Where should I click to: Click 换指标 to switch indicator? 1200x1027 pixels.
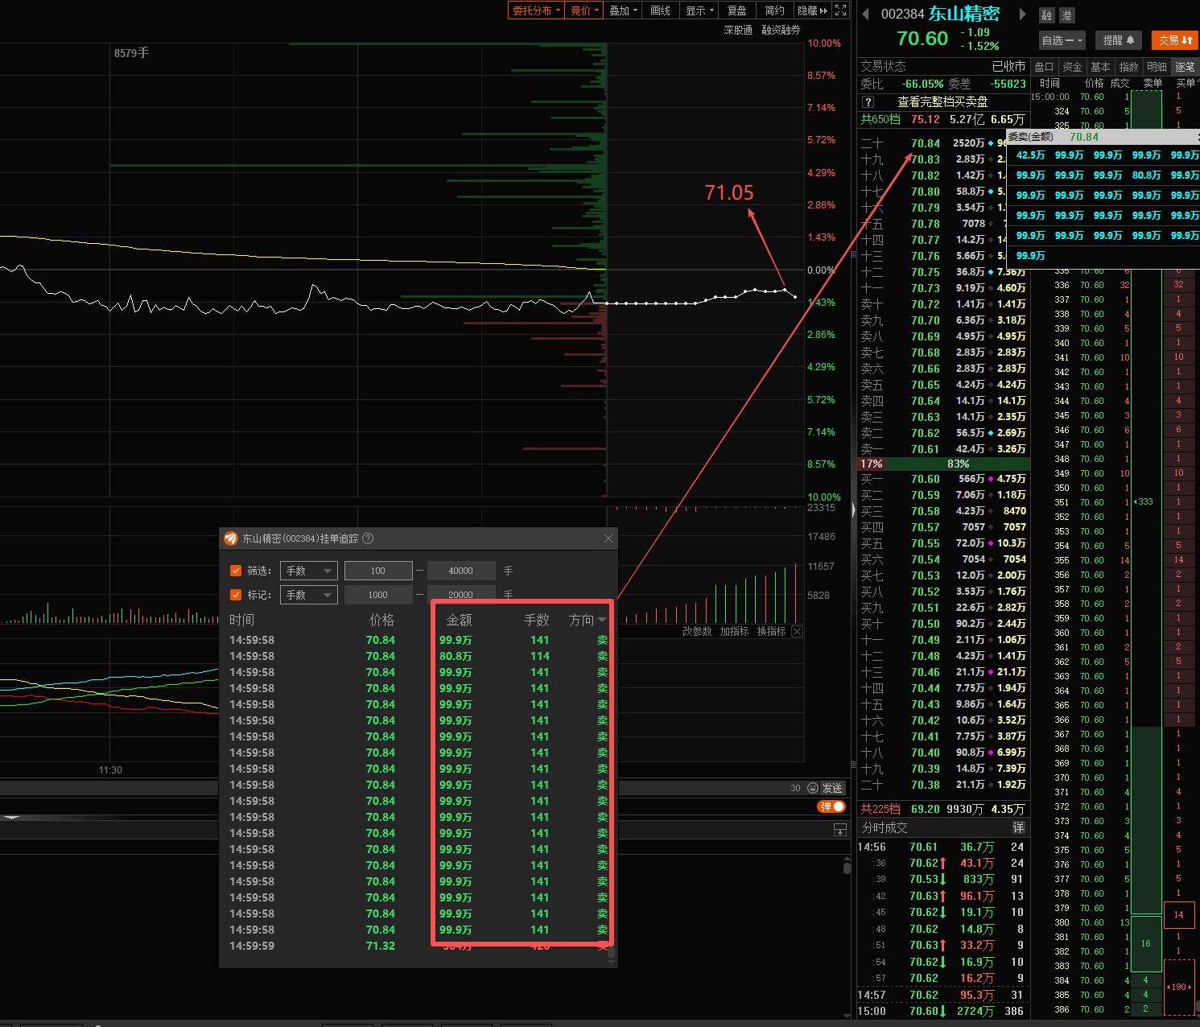click(771, 631)
